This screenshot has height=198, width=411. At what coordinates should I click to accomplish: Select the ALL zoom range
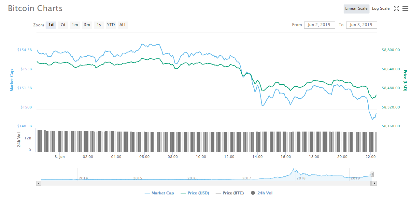[123, 25]
